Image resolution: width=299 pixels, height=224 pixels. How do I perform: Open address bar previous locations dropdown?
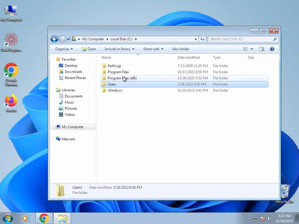coord(196,39)
